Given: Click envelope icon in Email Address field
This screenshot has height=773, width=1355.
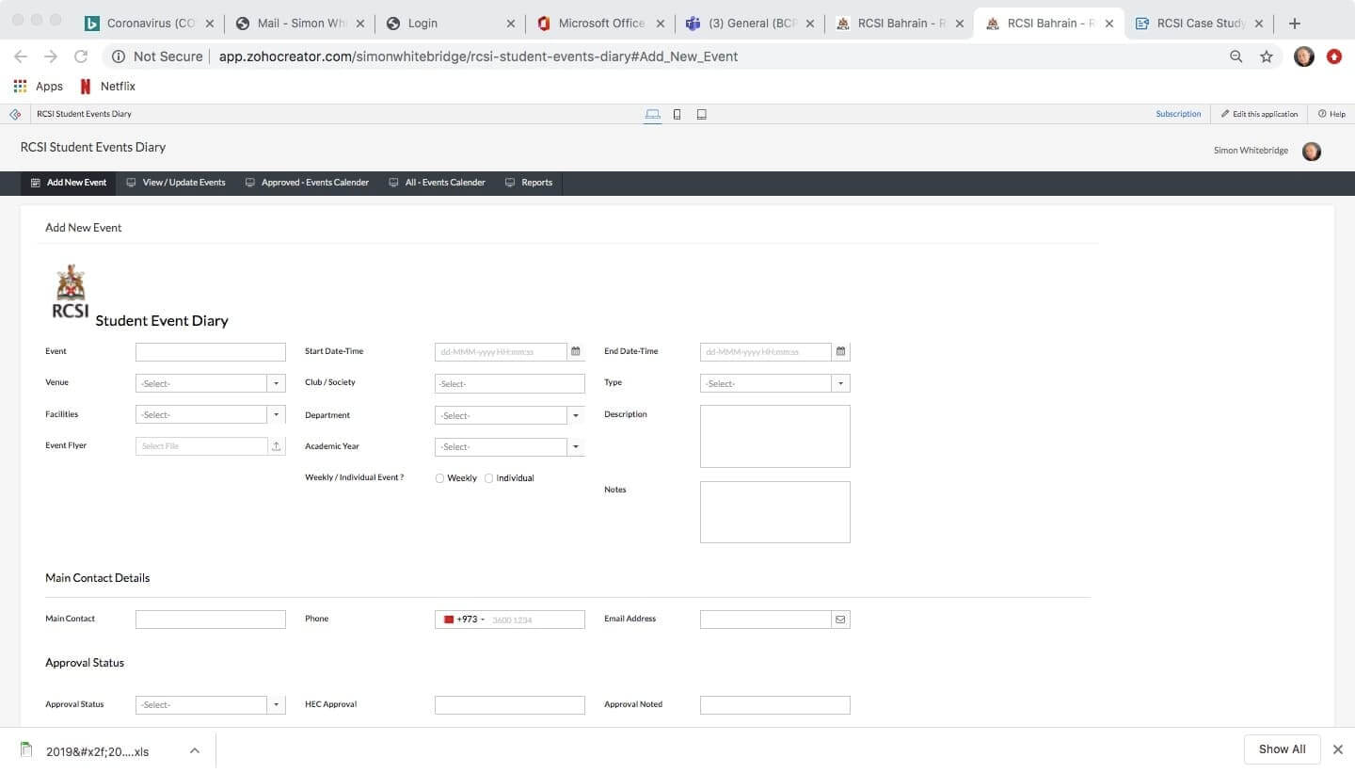Looking at the screenshot, I should pos(840,620).
